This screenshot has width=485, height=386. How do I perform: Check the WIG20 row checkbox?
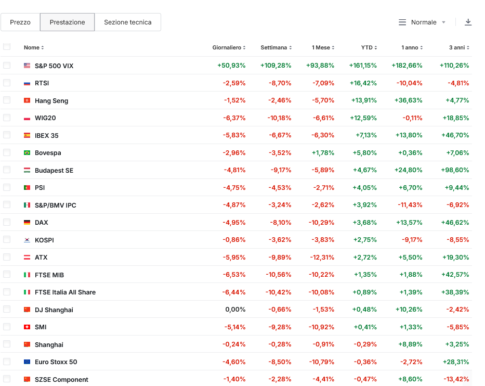click(7, 118)
